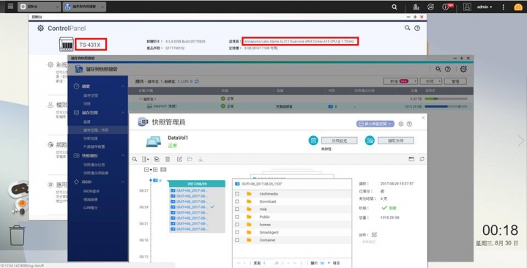Click the restore folder toolbar icon

(190, 159)
